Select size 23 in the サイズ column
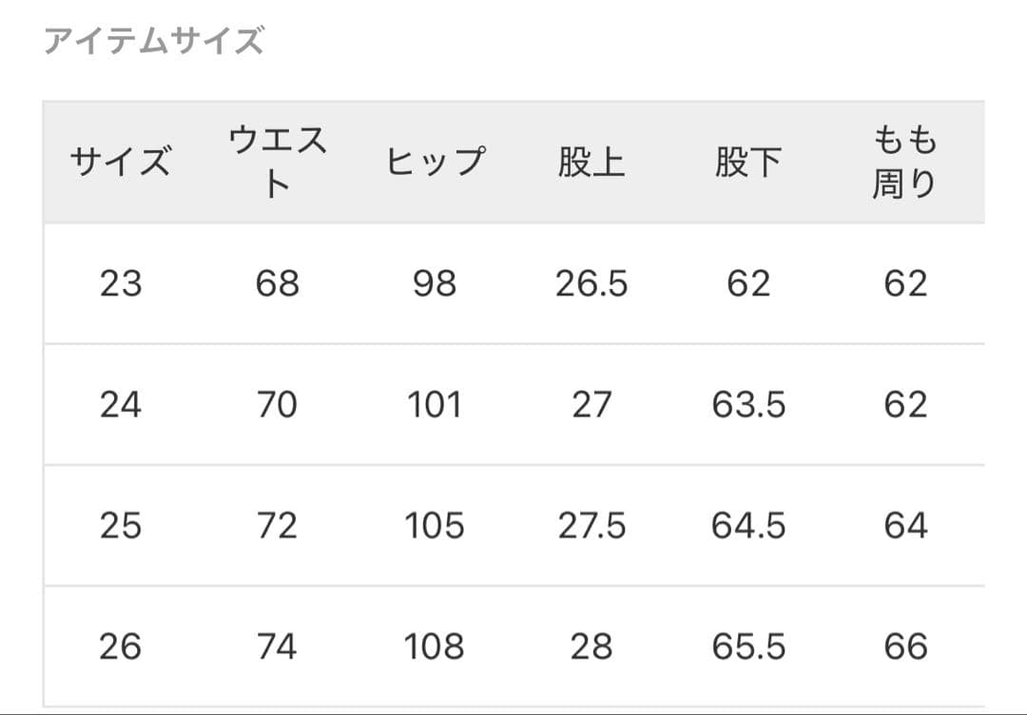The image size is (1027, 715). [121, 283]
